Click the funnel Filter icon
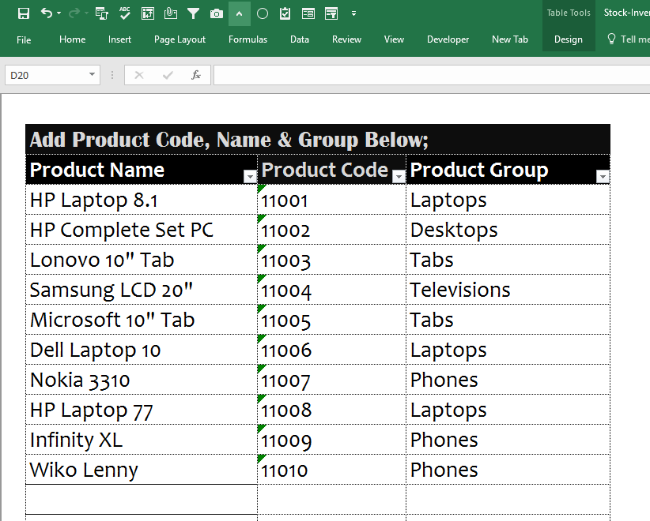 [x=193, y=13]
